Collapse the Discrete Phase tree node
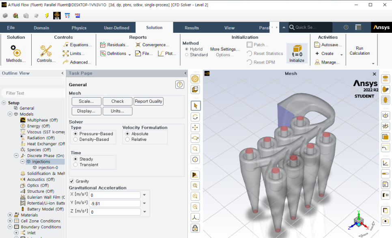392x238 pixels. point(16,155)
